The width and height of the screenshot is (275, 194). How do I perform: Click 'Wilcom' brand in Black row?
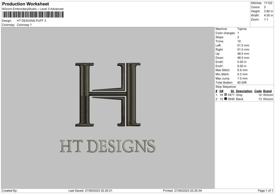pos(268,99)
